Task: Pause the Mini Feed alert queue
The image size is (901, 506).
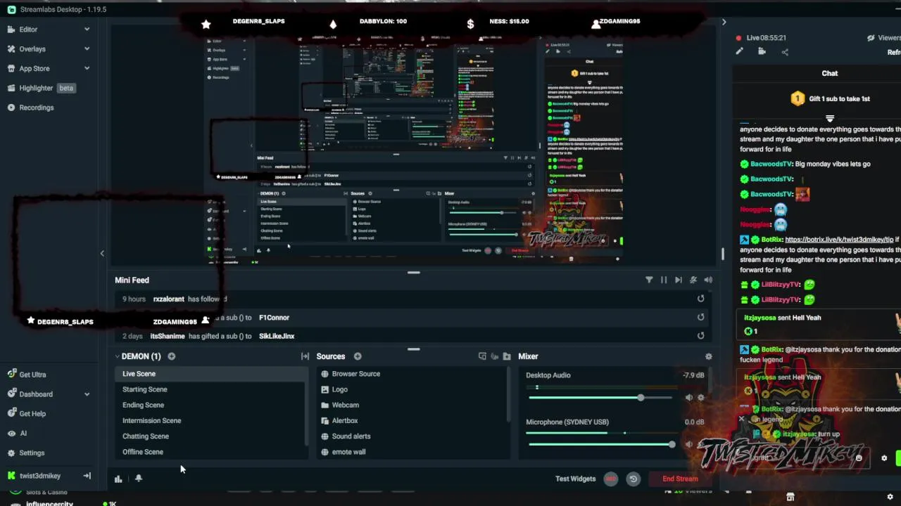Action: 664,280
